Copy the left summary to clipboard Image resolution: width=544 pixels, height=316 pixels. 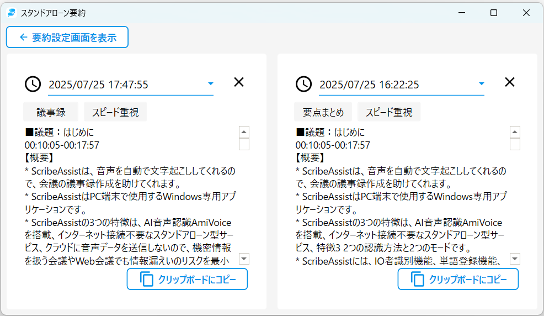(187, 280)
